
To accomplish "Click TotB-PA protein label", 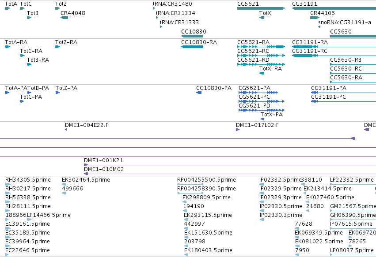I will point(38,88).
